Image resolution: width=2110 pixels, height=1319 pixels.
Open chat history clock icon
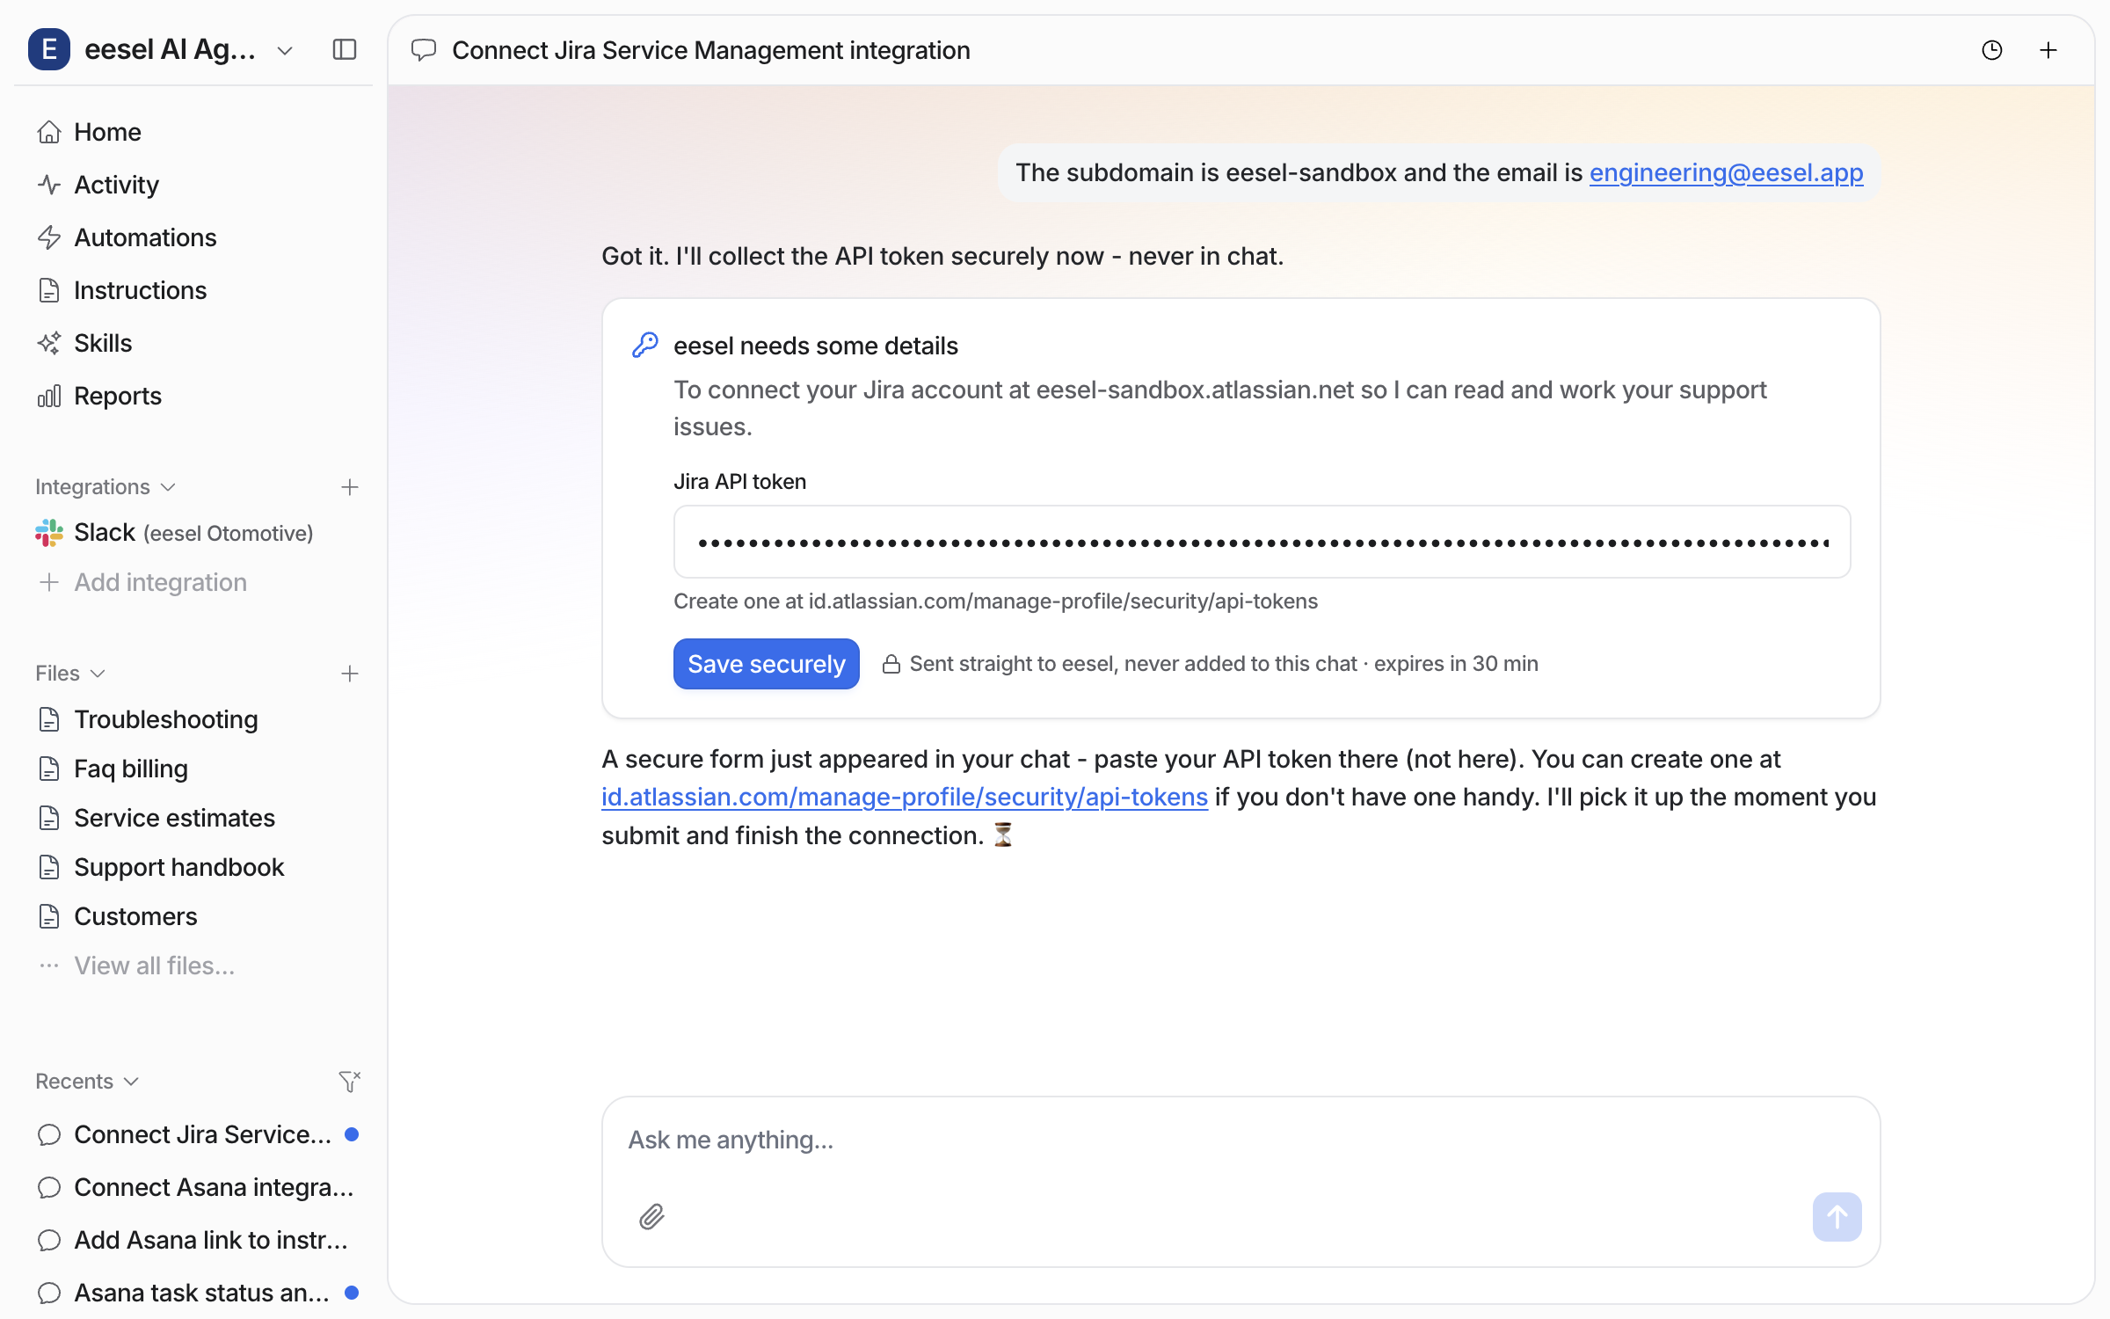pyautogui.click(x=1992, y=50)
